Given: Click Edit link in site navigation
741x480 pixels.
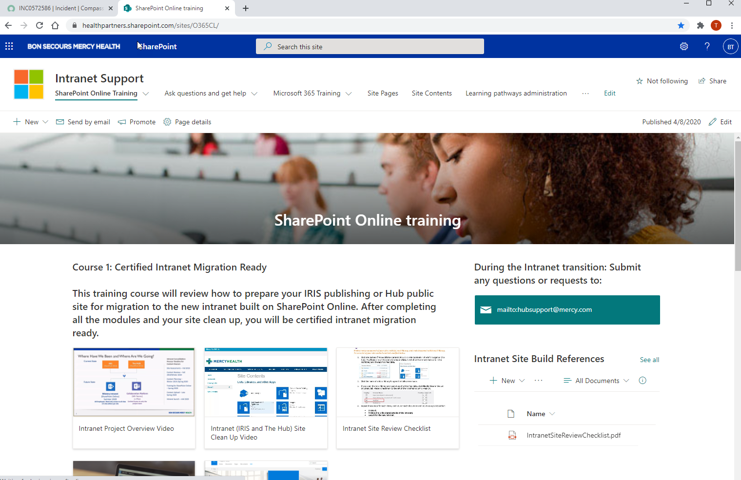Looking at the screenshot, I should 609,93.
